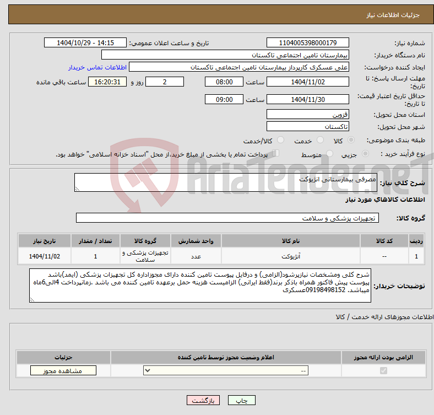The width and height of the screenshot is (434, 415).
Task: Click the buyer notes text area
Action: [200, 285]
